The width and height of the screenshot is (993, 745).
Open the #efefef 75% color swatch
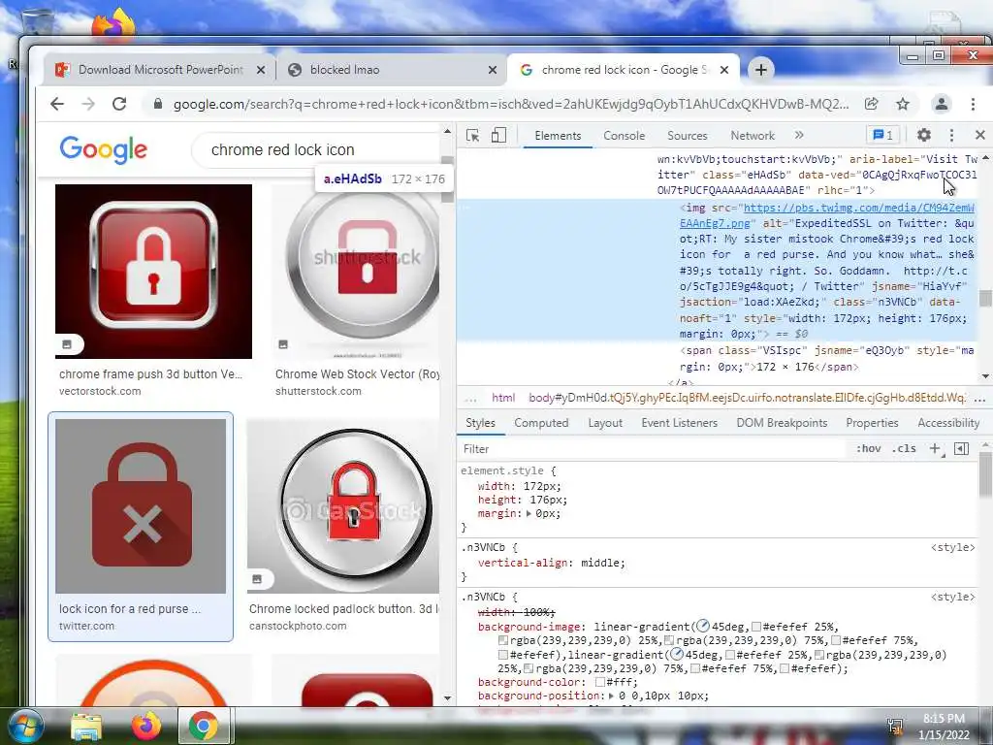coord(836,640)
